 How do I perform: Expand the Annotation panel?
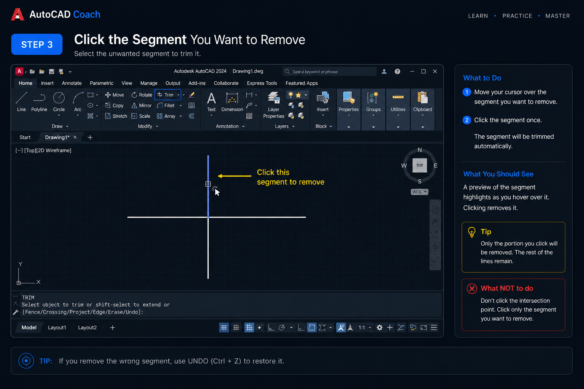[x=230, y=126]
